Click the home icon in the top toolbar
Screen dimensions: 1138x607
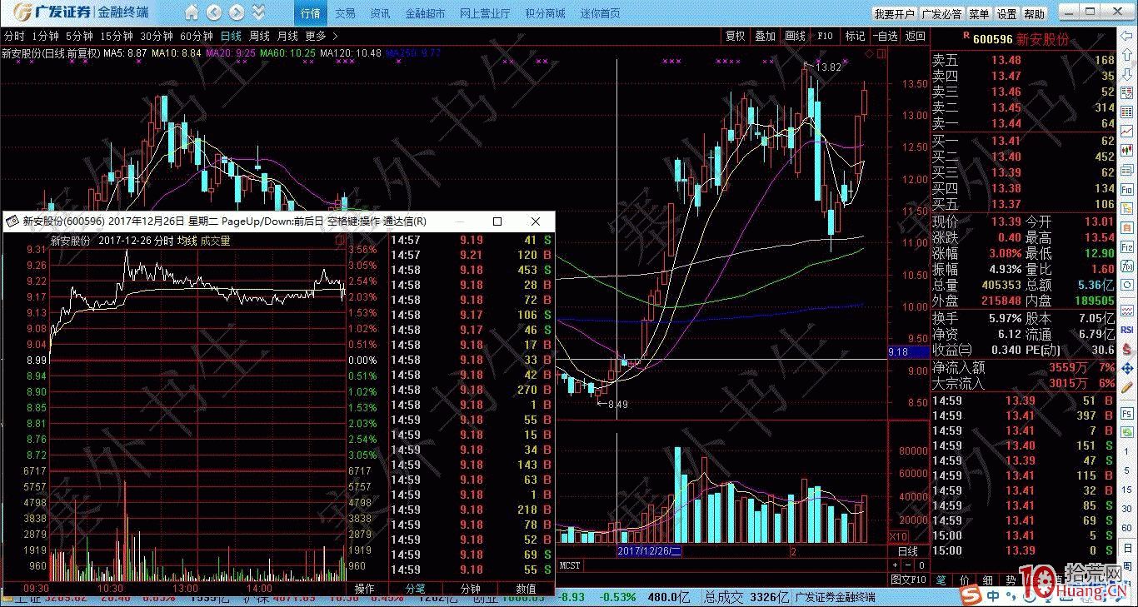[192, 13]
